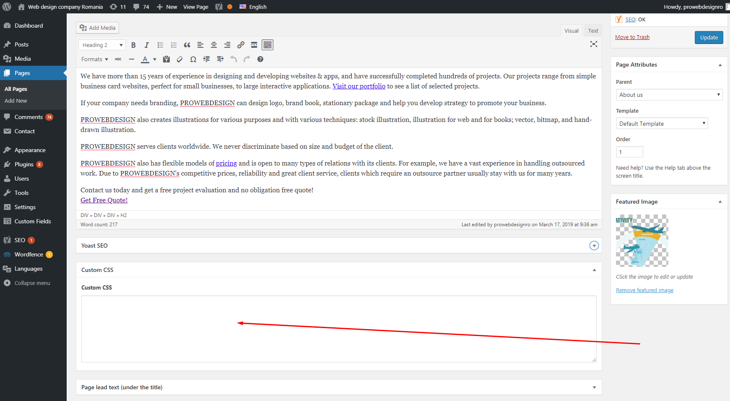
Task: Open the text color picker arrow
Action: [155, 59]
